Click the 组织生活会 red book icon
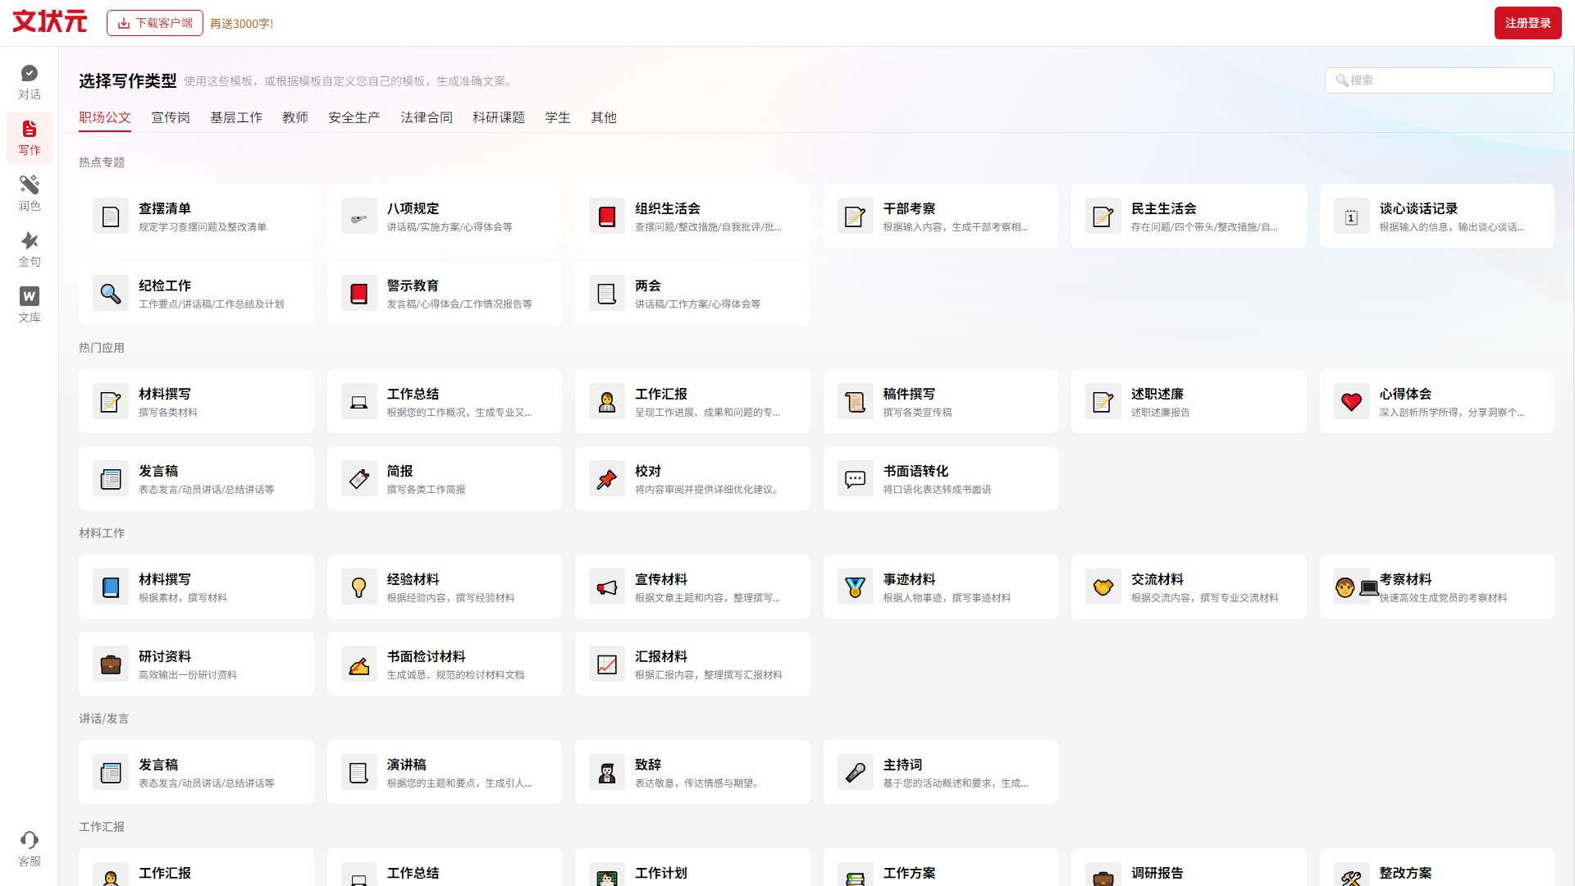The image size is (1575, 886). (607, 217)
